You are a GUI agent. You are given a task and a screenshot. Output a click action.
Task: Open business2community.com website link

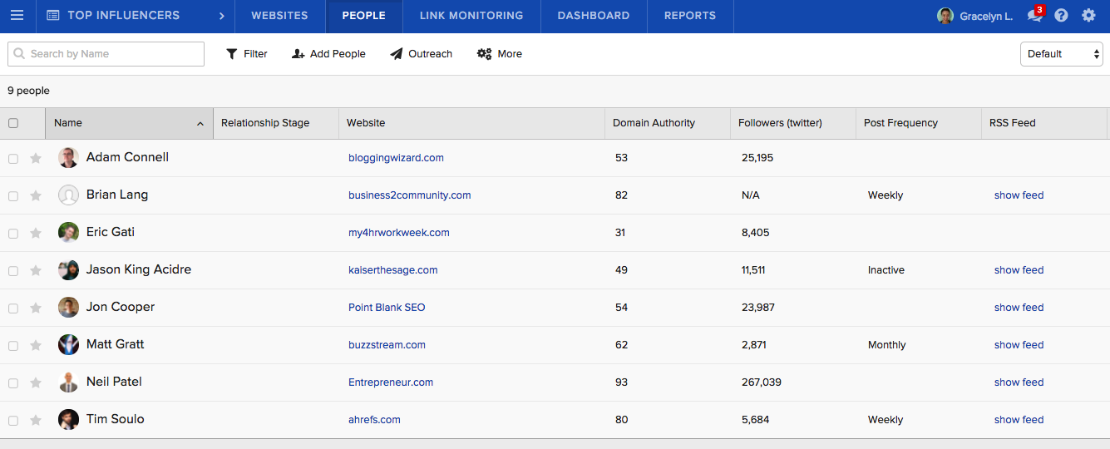(x=410, y=195)
